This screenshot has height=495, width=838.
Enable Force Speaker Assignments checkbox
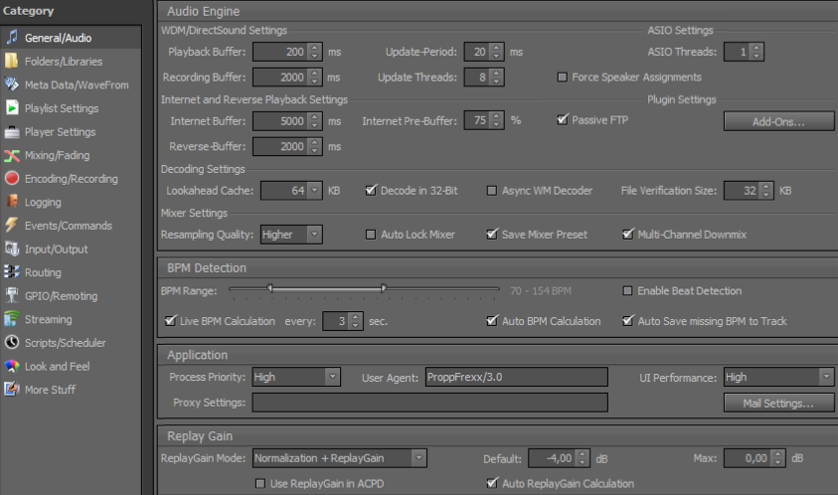tap(563, 77)
